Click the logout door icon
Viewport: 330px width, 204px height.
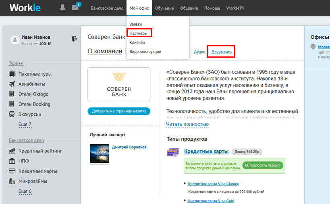pyautogui.click(x=75, y=39)
